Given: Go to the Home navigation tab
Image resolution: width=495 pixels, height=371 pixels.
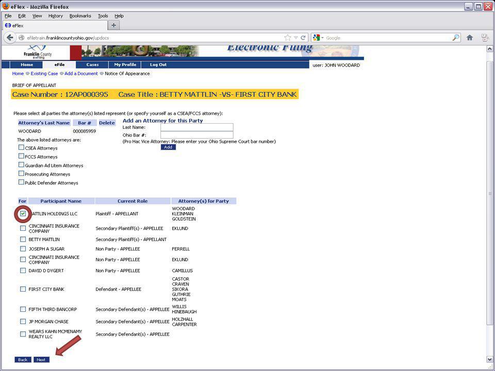Looking at the screenshot, I should (26, 65).
